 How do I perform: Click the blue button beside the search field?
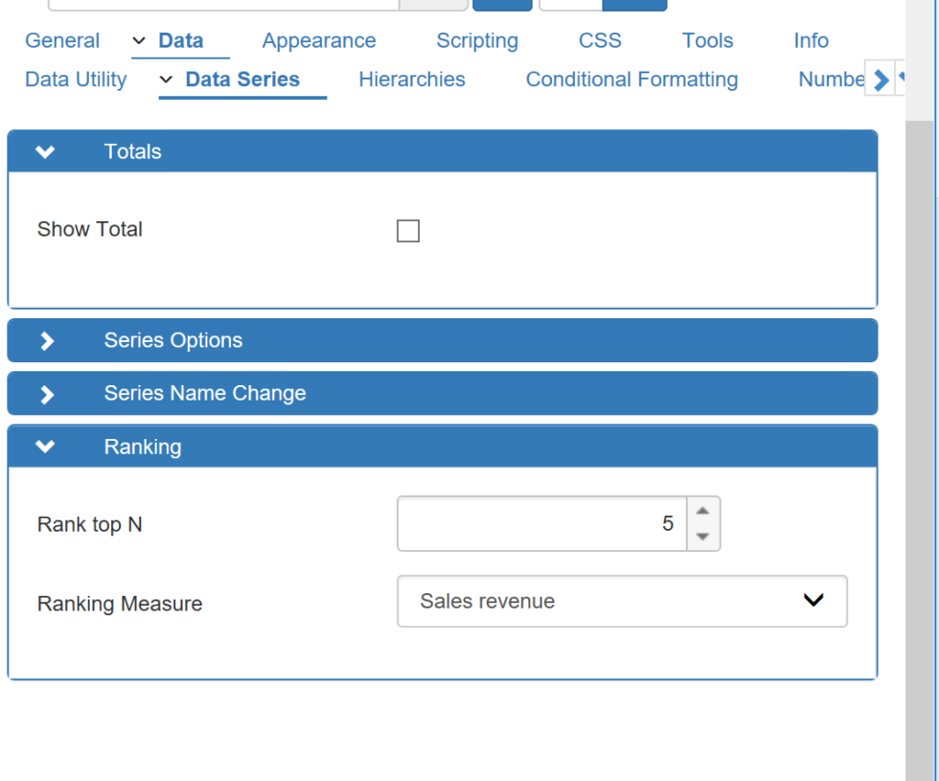[500, 4]
